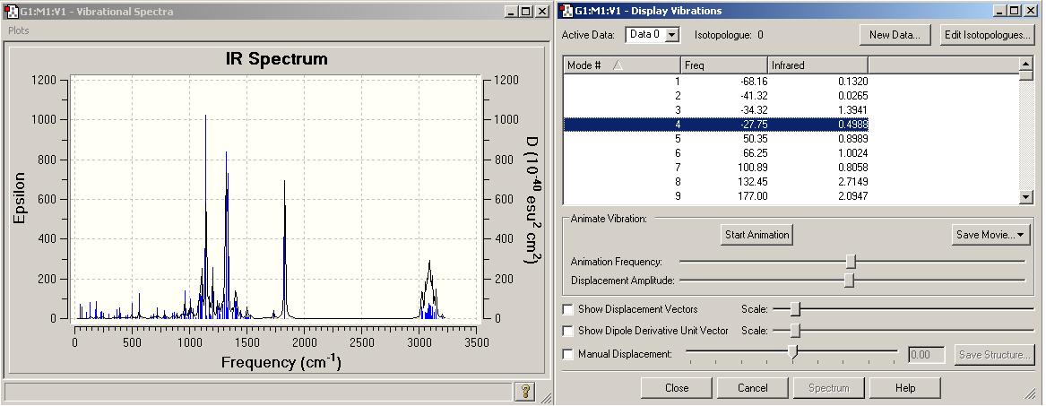Select mode 7 with frequency 100.89
The height and width of the screenshot is (406, 1046).
tap(716, 168)
